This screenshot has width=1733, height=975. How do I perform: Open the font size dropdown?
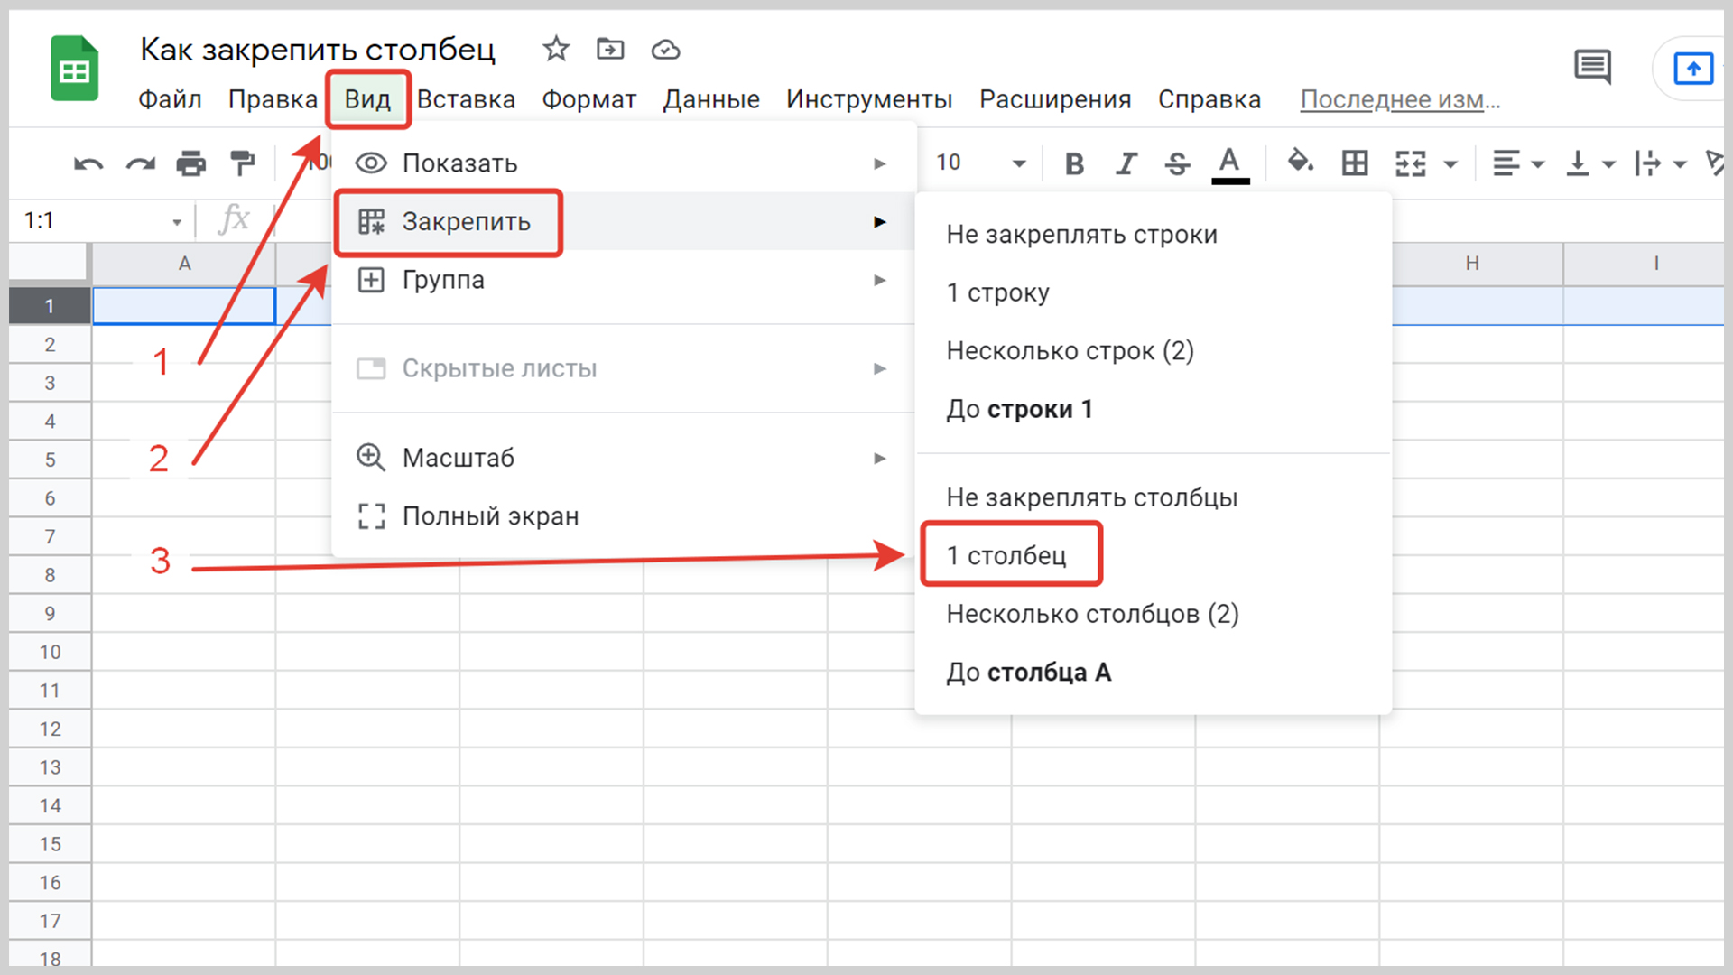point(1018,163)
